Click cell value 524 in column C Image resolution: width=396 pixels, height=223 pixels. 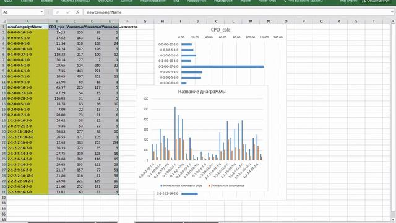click(x=75, y=66)
